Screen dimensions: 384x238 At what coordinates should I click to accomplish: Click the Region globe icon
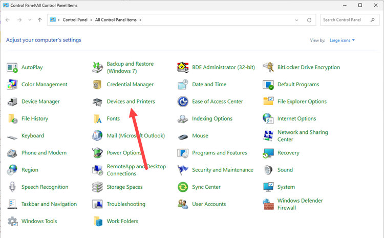[x=12, y=170]
